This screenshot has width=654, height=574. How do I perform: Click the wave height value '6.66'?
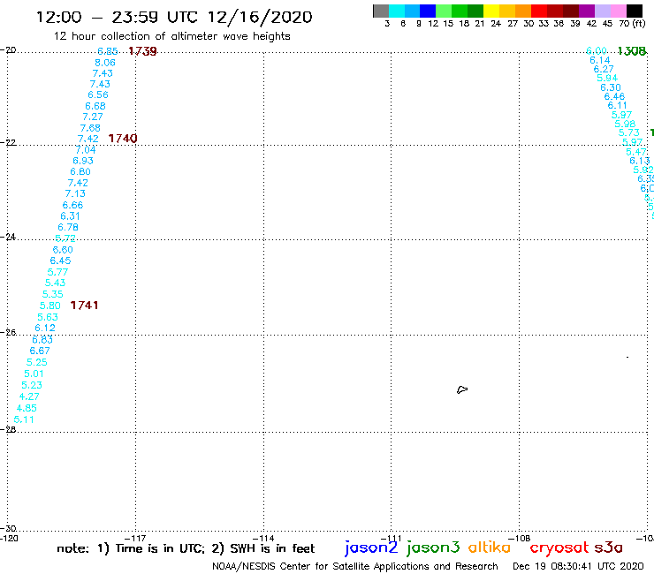pos(72,206)
